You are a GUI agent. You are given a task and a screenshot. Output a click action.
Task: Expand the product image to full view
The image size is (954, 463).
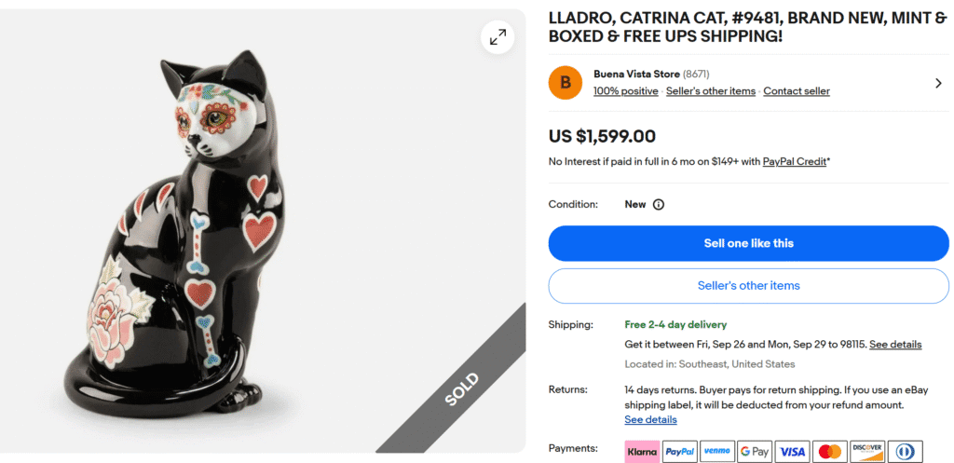(x=498, y=37)
